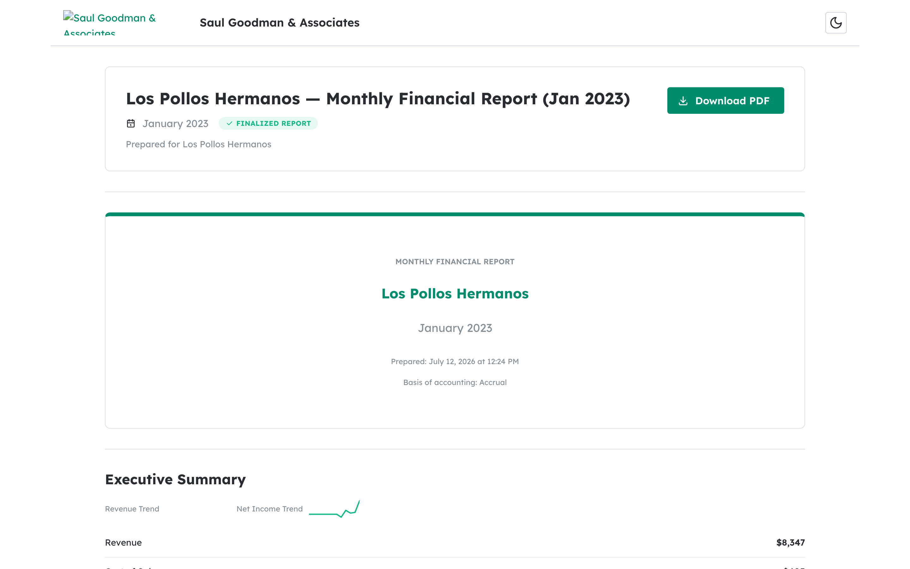This screenshot has height=569, width=910.
Task: Click January 2023 on the report cover
Action: click(x=455, y=328)
